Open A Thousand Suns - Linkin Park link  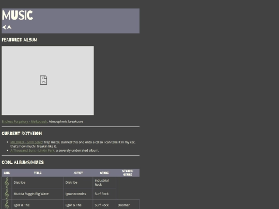pos(33,150)
